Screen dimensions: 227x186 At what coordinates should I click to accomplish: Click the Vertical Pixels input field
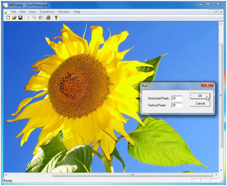[177, 105]
